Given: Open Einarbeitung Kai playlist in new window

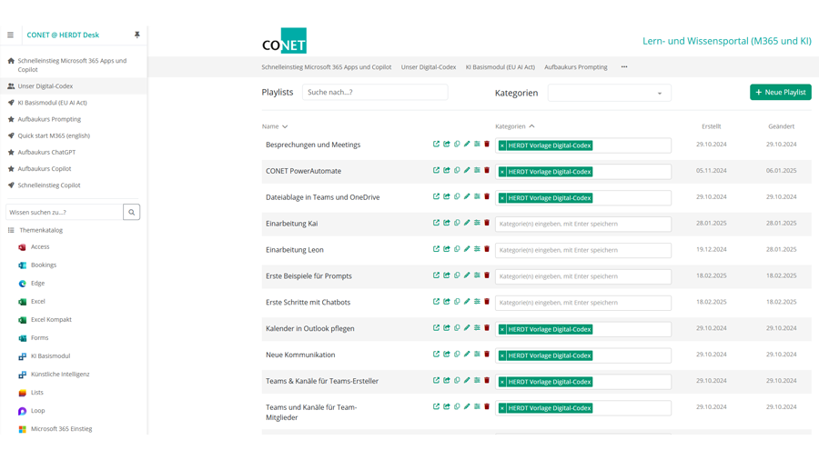Looking at the screenshot, I should (436, 223).
